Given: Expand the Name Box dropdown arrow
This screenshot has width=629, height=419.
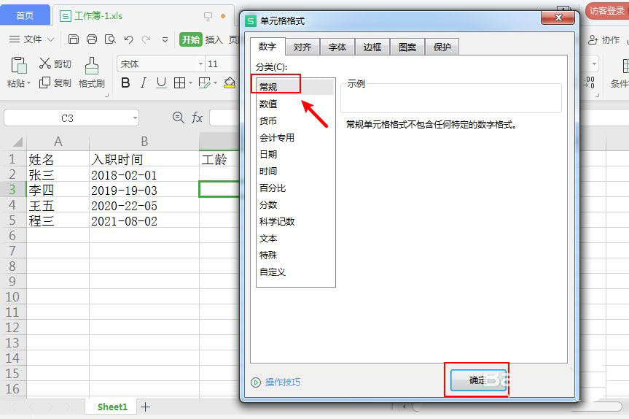Looking at the screenshot, I should coord(135,118).
